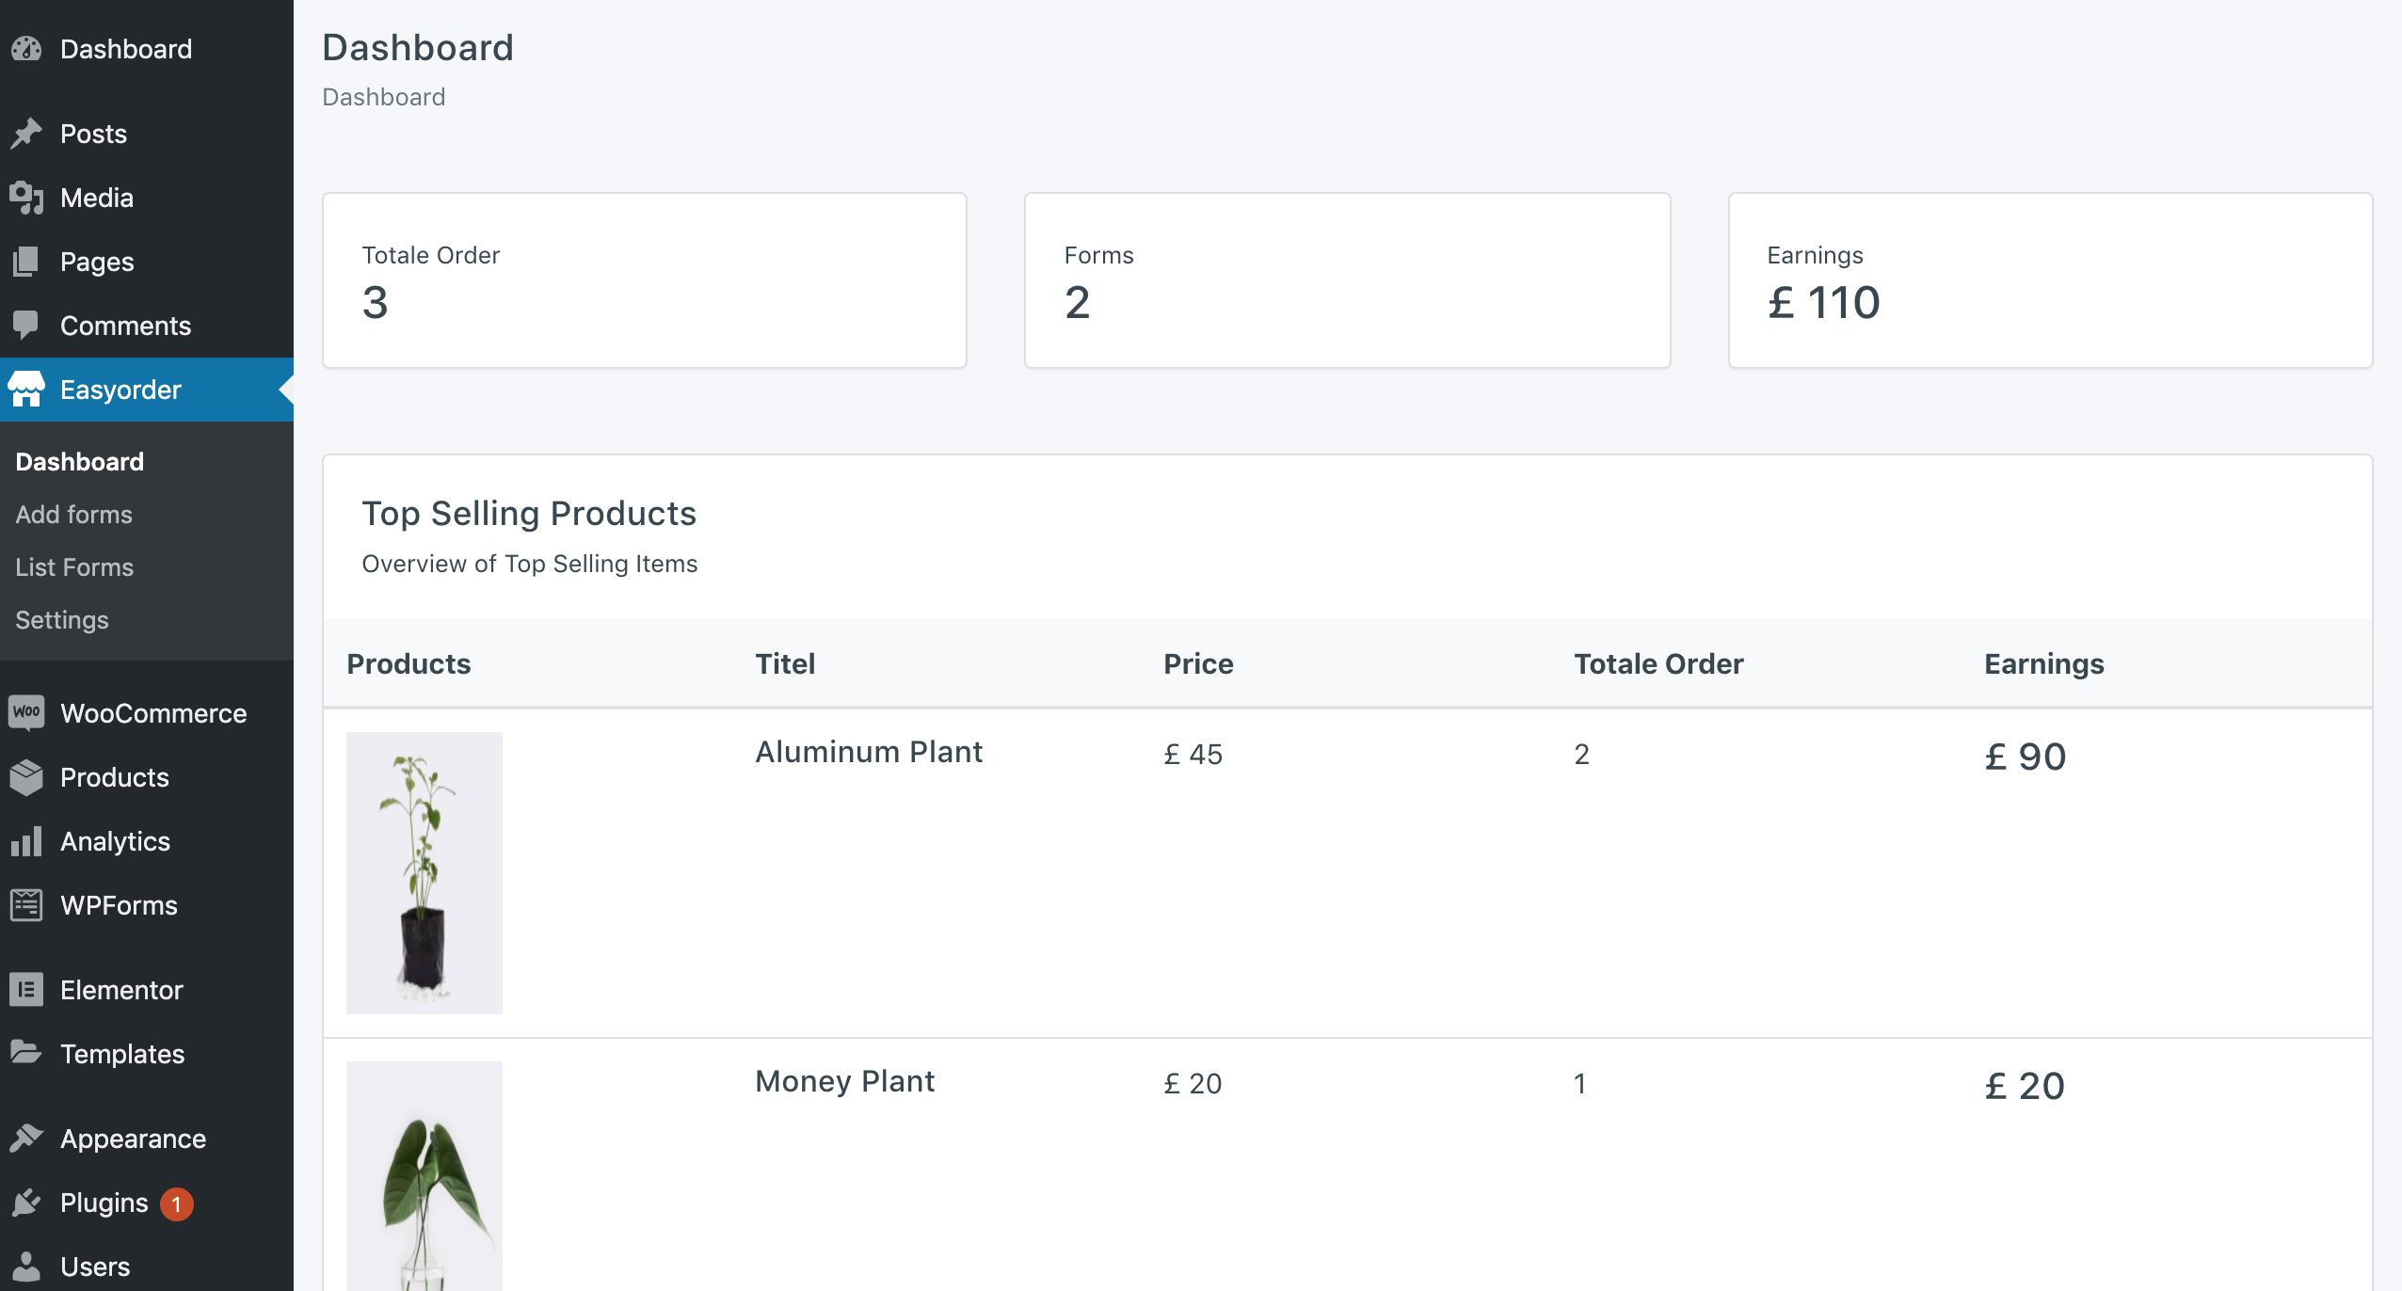Click the WooCommerce logo icon
Viewport: 2402px width, 1291px height.
pos(27,712)
